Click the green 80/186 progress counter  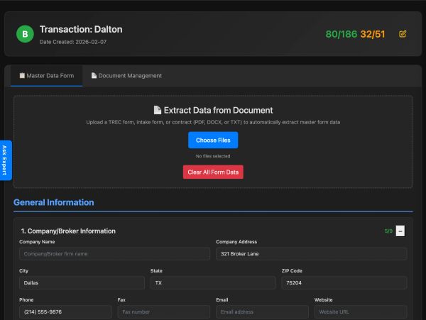tap(342, 34)
